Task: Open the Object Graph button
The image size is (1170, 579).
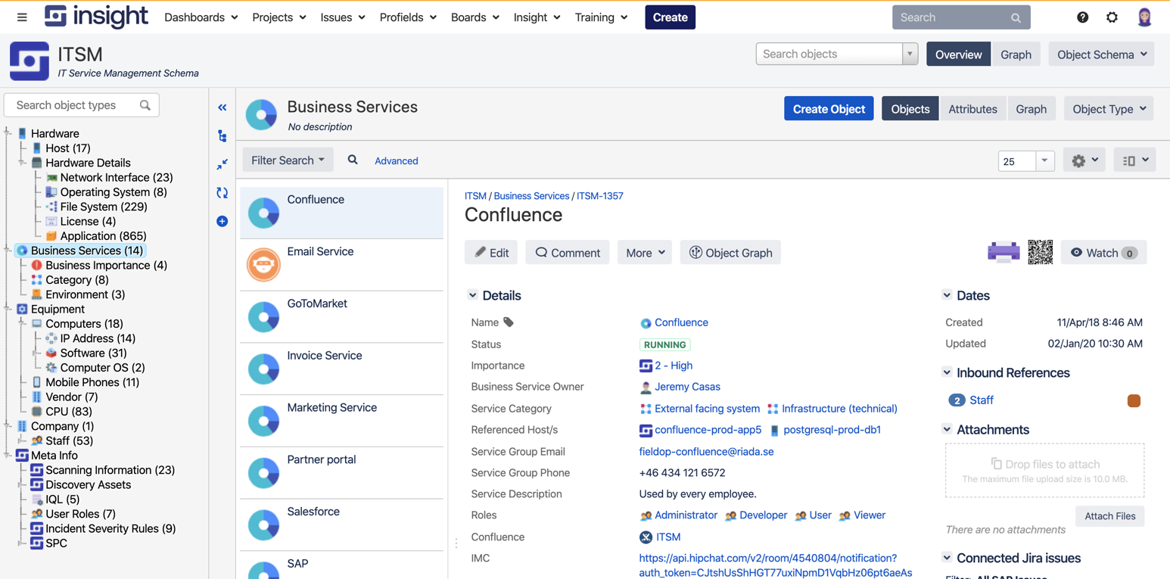Action: (730, 253)
